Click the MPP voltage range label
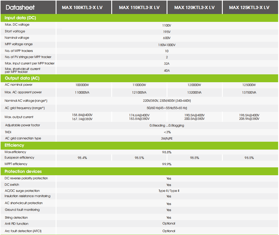 19,44
